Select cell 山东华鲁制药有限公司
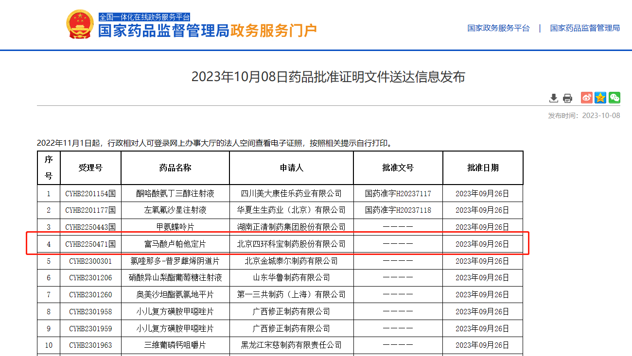This screenshot has width=632, height=356. (x=291, y=278)
